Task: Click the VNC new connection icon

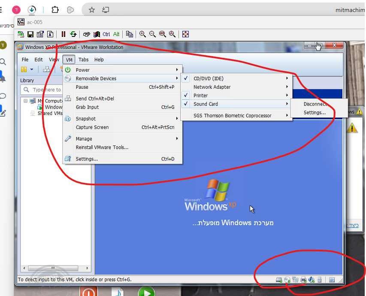Action: point(21,34)
